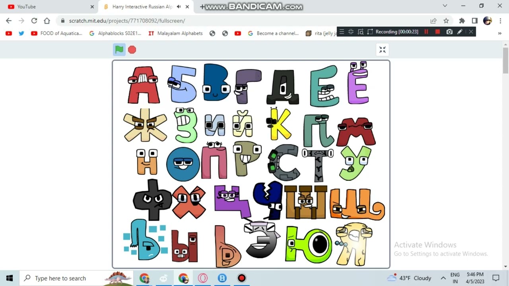Mute the Harry Interactive tab audio

pyautogui.click(x=179, y=6)
